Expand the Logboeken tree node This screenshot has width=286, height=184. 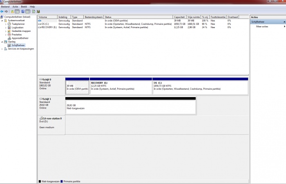click(6, 28)
